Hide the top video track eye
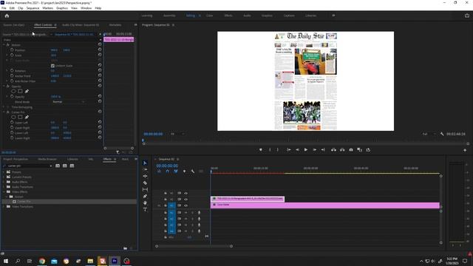Screen dimensions: 473x266 click(186, 193)
